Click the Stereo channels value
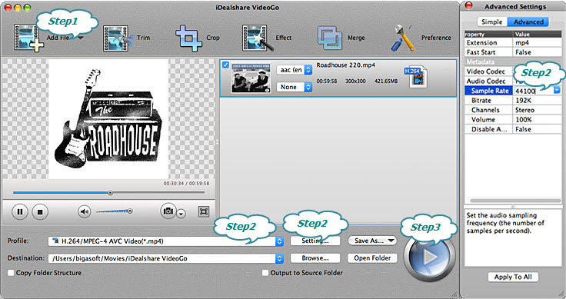Viewport: 566px width, 299px height. click(524, 110)
